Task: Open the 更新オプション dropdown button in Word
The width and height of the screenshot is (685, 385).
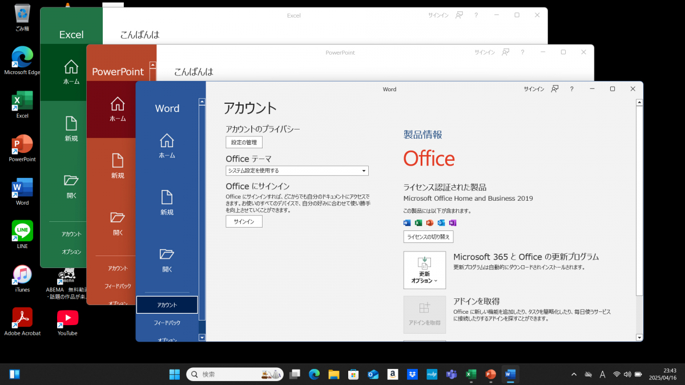Action: (x=425, y=270)
